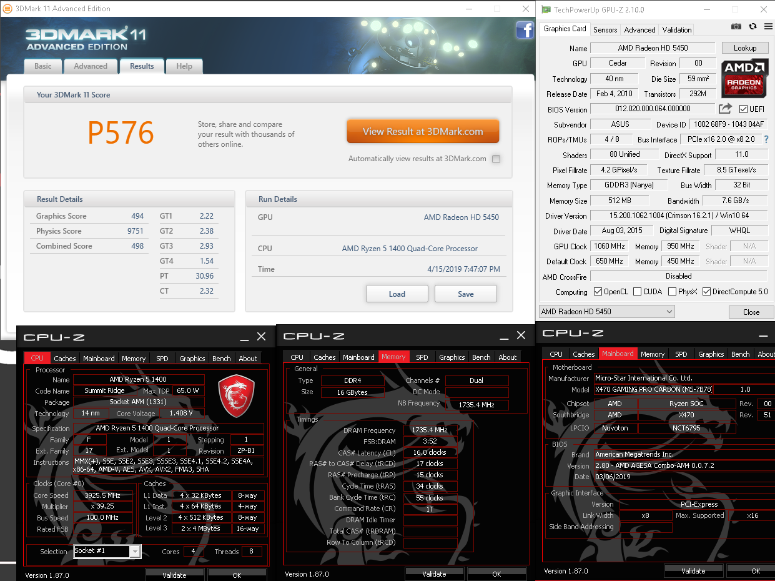Toggle the UEFI checkbox in GPU-Z
This screenshot has width=775, height=581.
tap(743, 109)
